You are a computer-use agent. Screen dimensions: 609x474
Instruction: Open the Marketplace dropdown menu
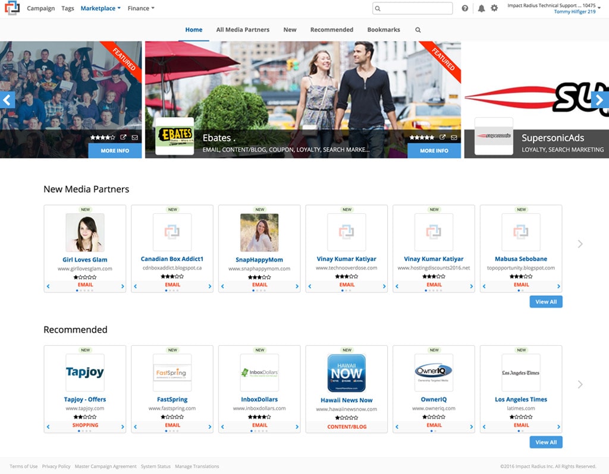coord(100,8)
